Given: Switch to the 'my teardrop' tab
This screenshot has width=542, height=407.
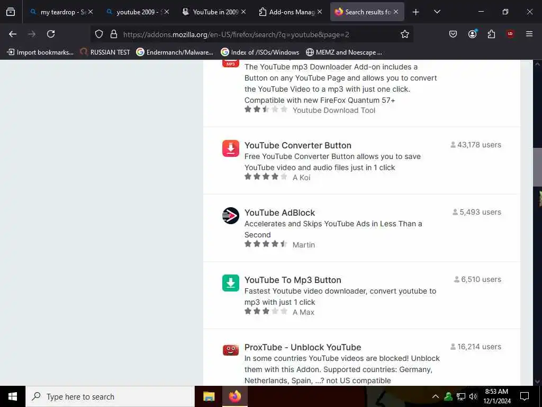Looking at the screenshot, I should [x=61, y=12].
